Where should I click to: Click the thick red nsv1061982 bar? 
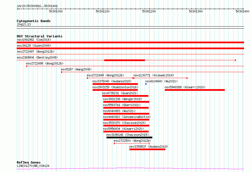pyautogui.click(x=130, y=42)
